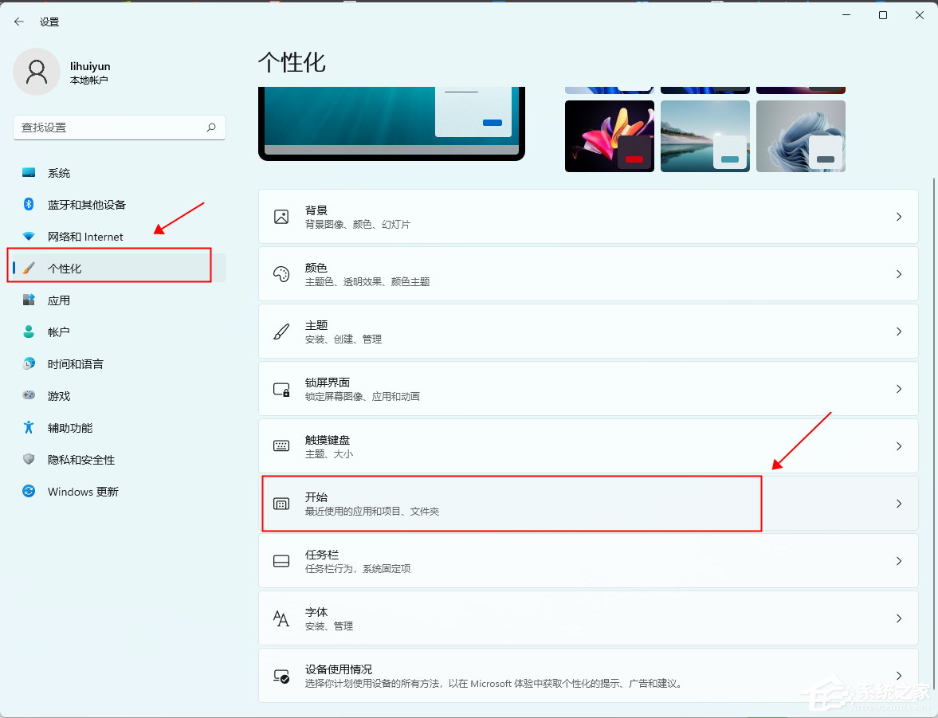Click the 开始 start menu icon
The height and width of the screenshot is (718, 938).
pos(281,504)
